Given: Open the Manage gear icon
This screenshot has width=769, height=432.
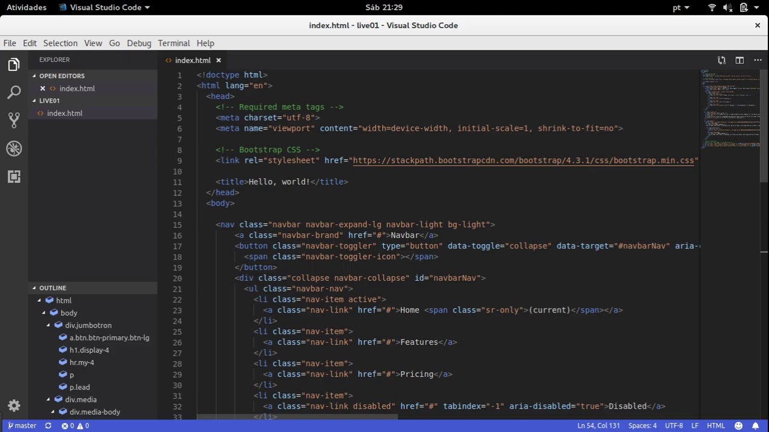Looking at the screenshot, I should 14,406.
